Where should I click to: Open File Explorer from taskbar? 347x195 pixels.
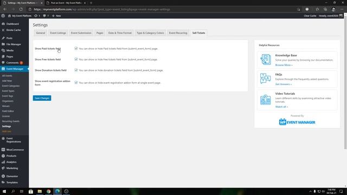(x=40, y=191)
